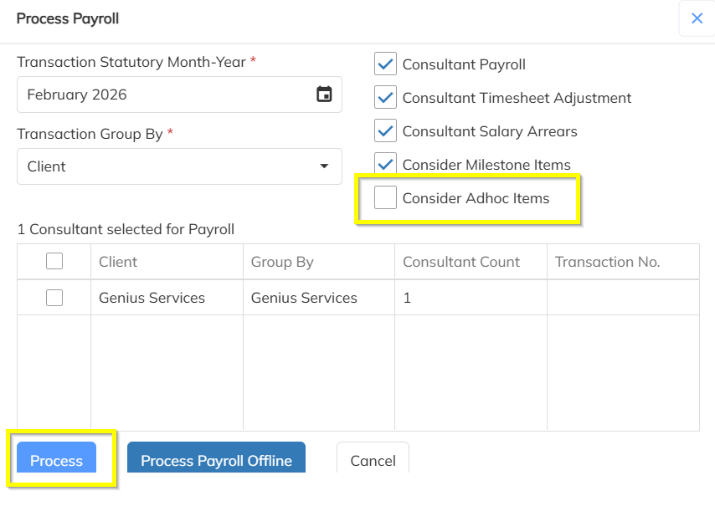
Task: Select all rows via header checkbox
Action: click(54, 262)
